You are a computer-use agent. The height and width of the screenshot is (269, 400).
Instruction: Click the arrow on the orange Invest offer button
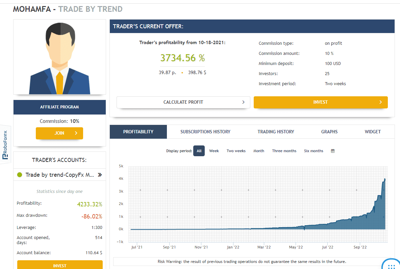[381, 102]
